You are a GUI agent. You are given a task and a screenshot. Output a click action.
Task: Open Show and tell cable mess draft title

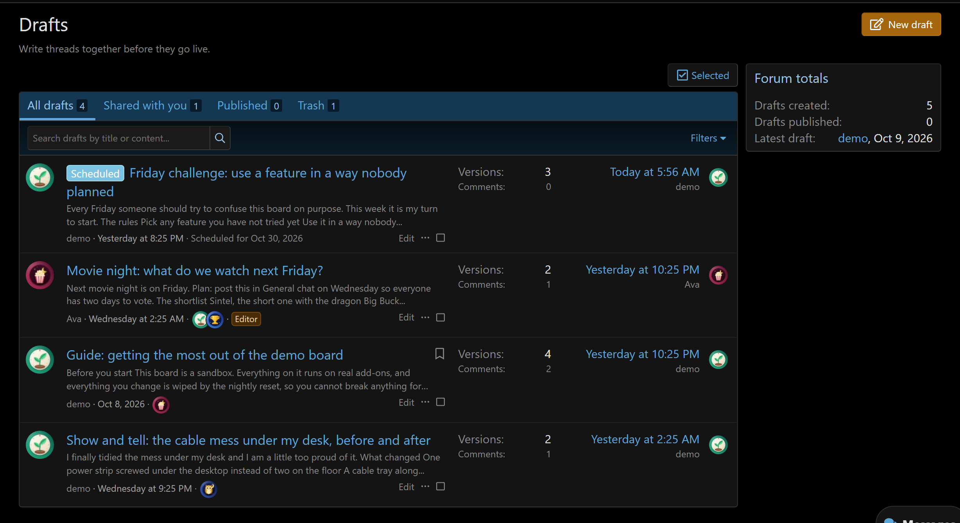(x=249, y=440)
